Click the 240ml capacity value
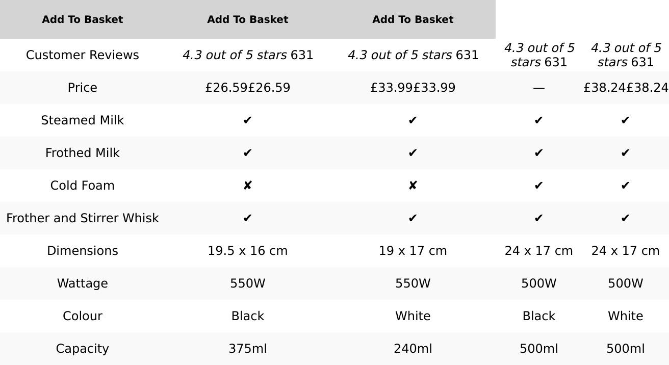 point(413,349)
